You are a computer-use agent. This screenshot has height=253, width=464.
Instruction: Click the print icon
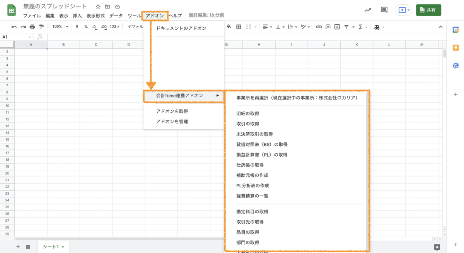pos(32,27)
